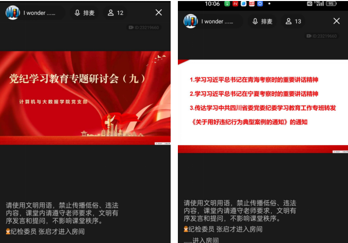Tap the camera ID:23219660 badge in right screen

[322, 36]
